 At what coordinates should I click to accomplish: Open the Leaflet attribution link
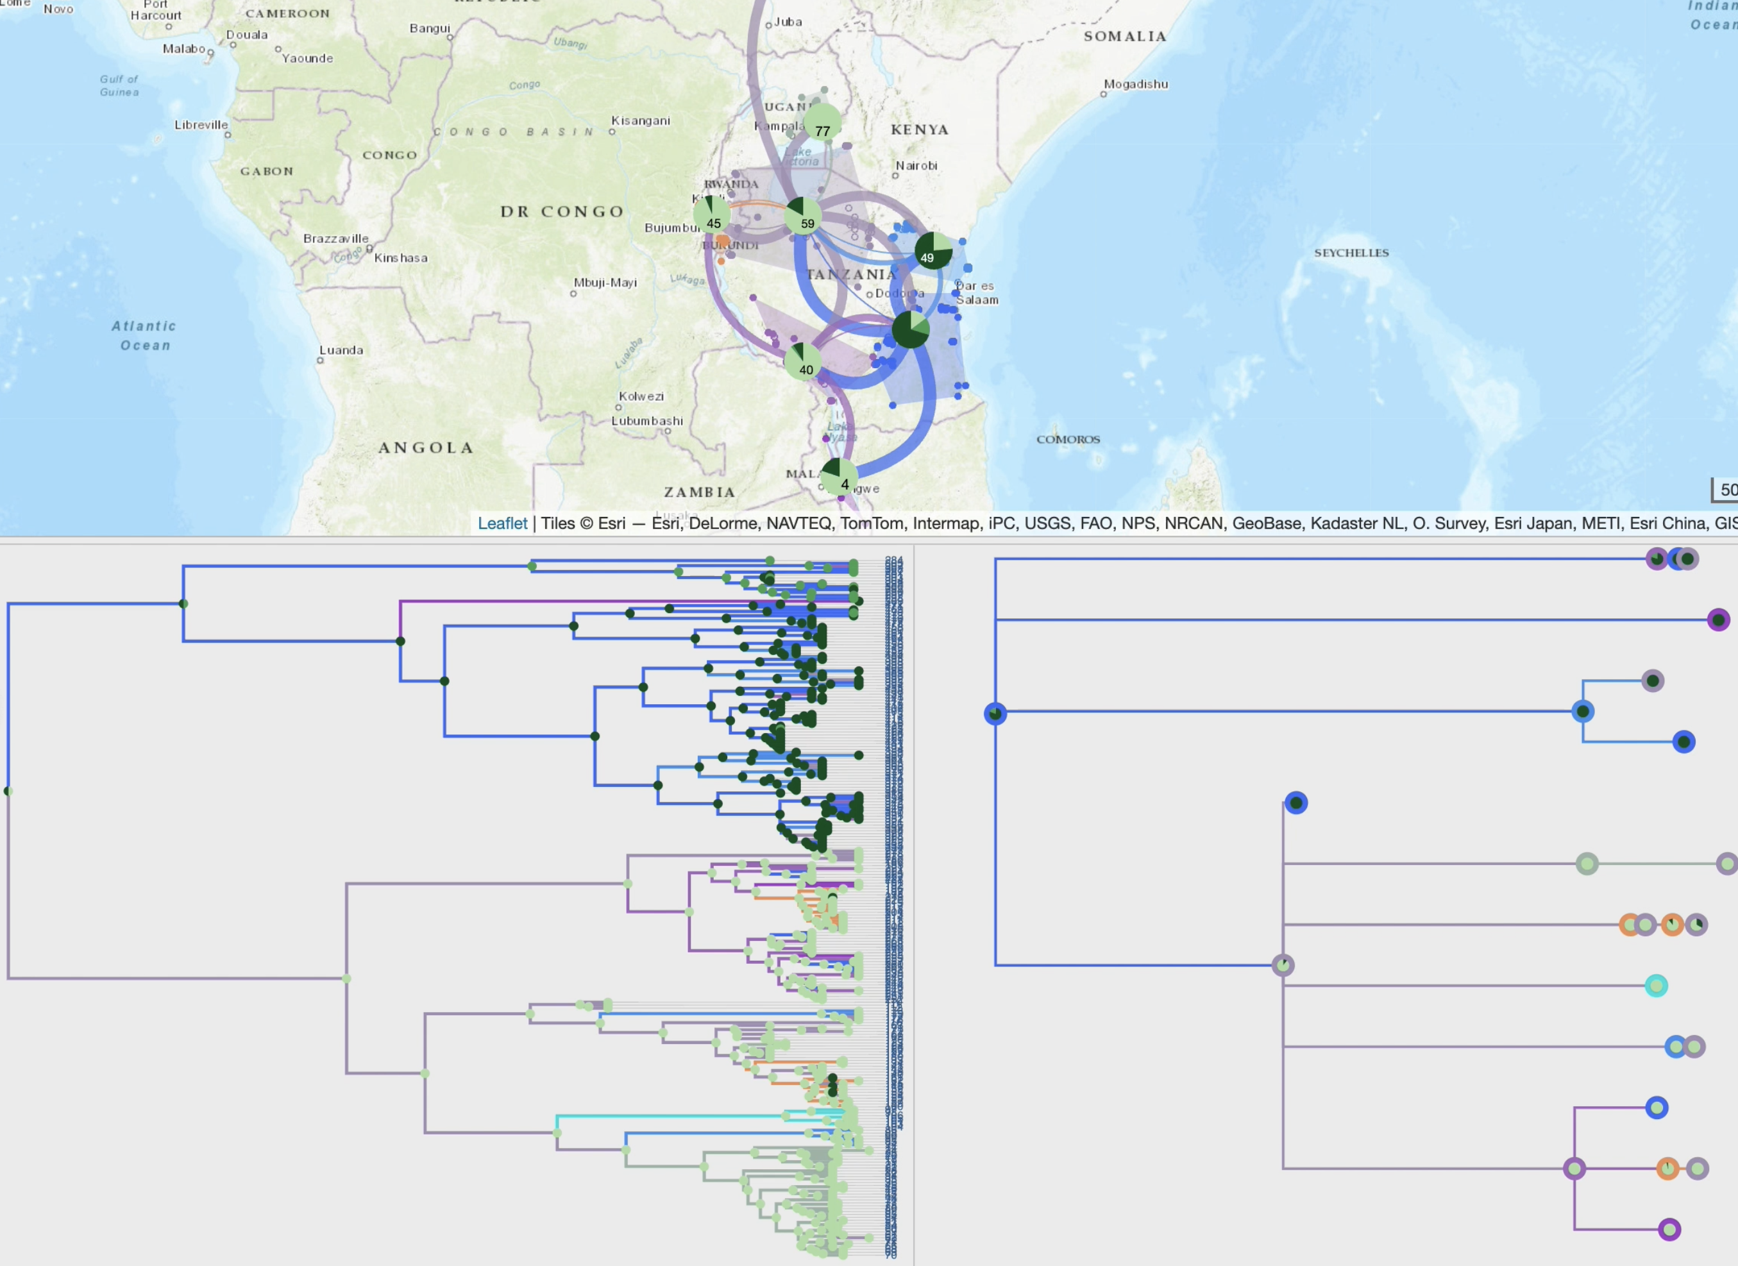(x=503, y=523)
